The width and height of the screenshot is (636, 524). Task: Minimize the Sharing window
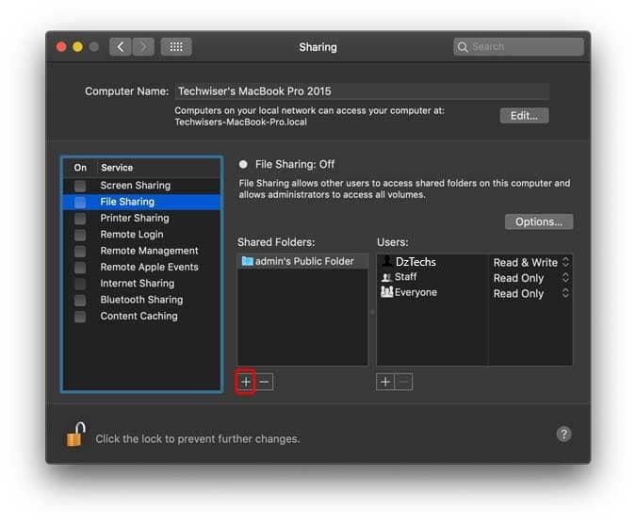coord(77,47)
